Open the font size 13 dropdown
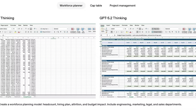Screen dimensions: 196x110 [x=126, y=29]
